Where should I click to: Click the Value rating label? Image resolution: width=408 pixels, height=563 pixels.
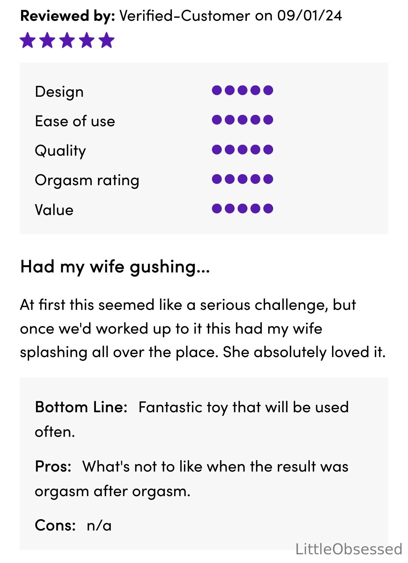point(54,210)
